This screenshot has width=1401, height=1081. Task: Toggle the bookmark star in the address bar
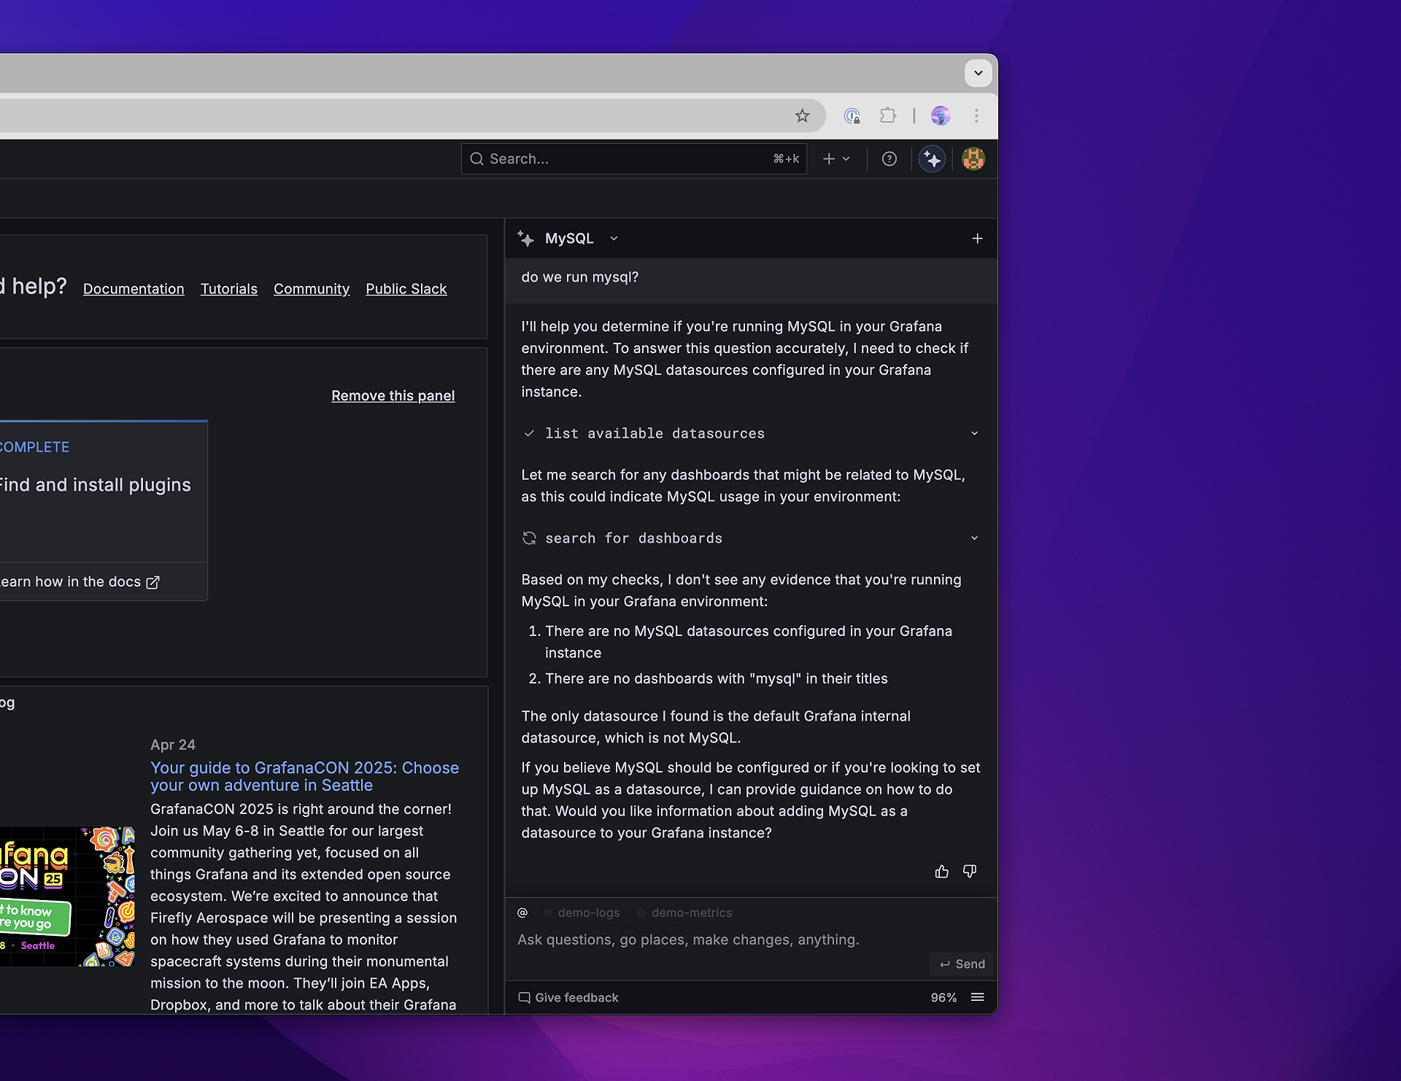pyautogui.click(x=802, y=116)
